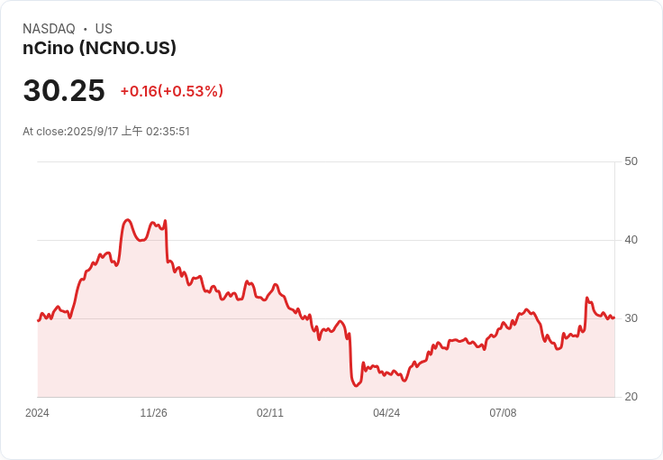
Task: Click the sharp spike on the line before the chart's right end
Action: pyautogui.click(x=587, y=298)
